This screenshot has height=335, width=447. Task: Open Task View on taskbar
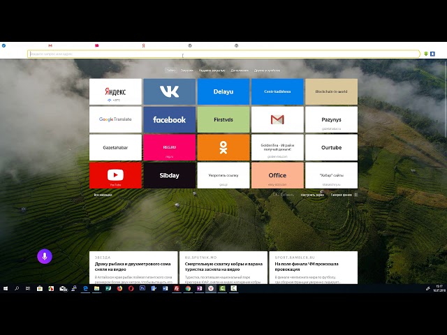click(x=28, y=288)
